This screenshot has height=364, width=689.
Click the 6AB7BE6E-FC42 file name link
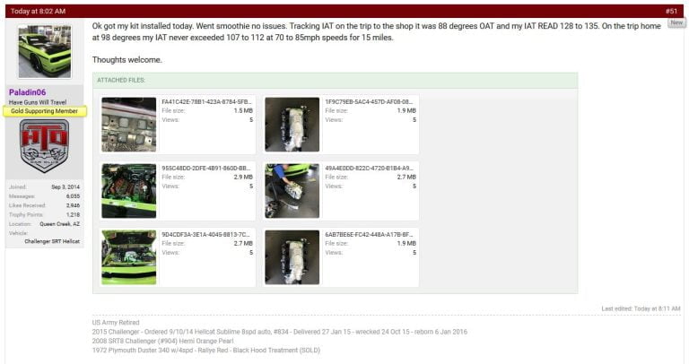point(369,235)
